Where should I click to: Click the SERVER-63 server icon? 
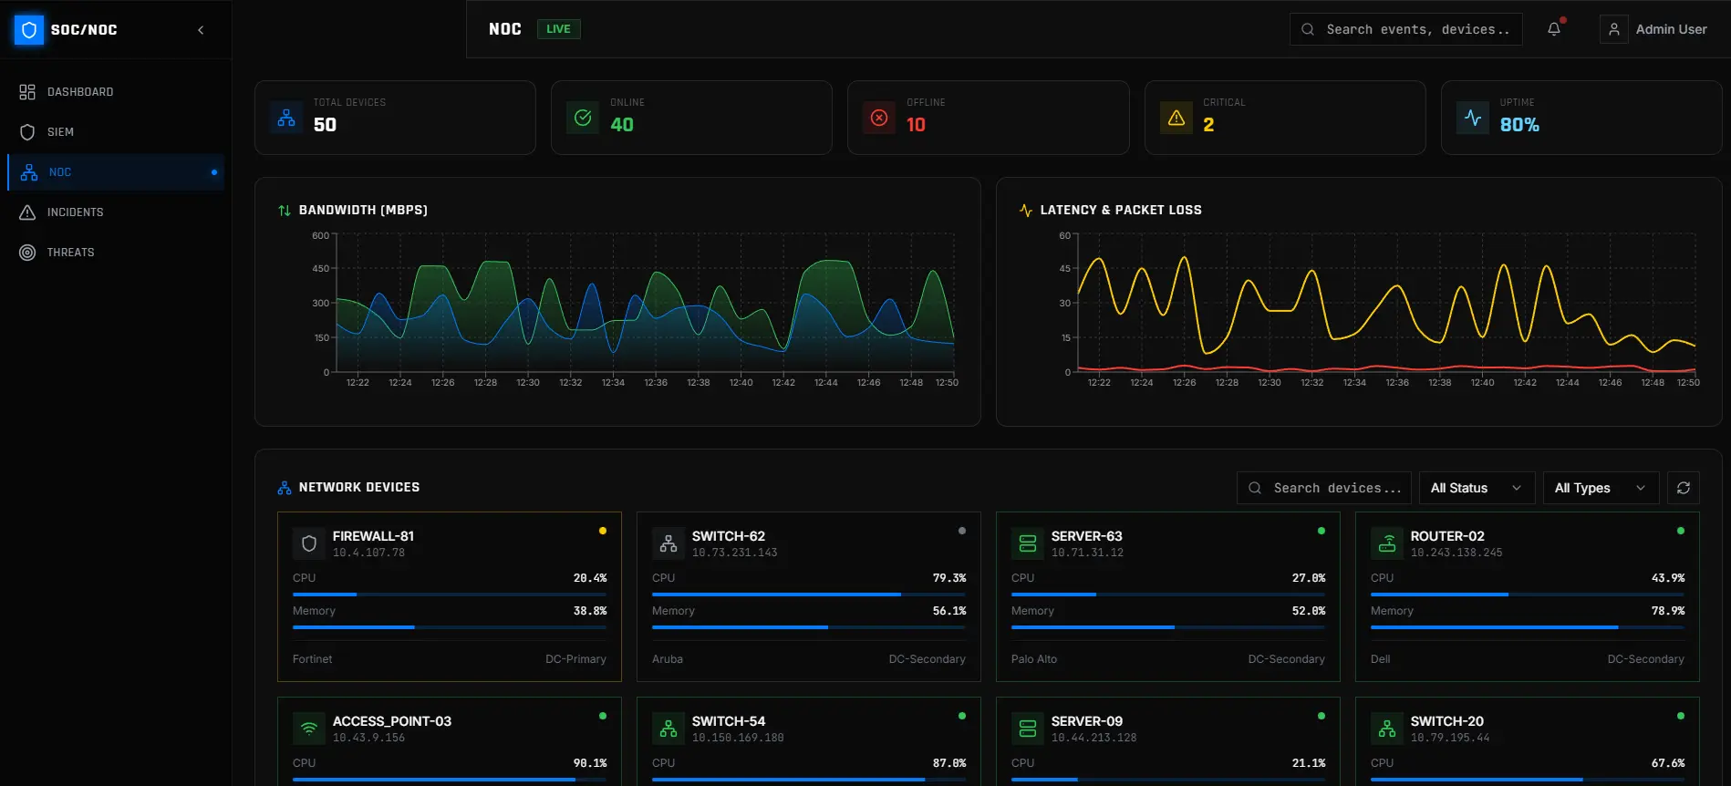(1028, 543)
